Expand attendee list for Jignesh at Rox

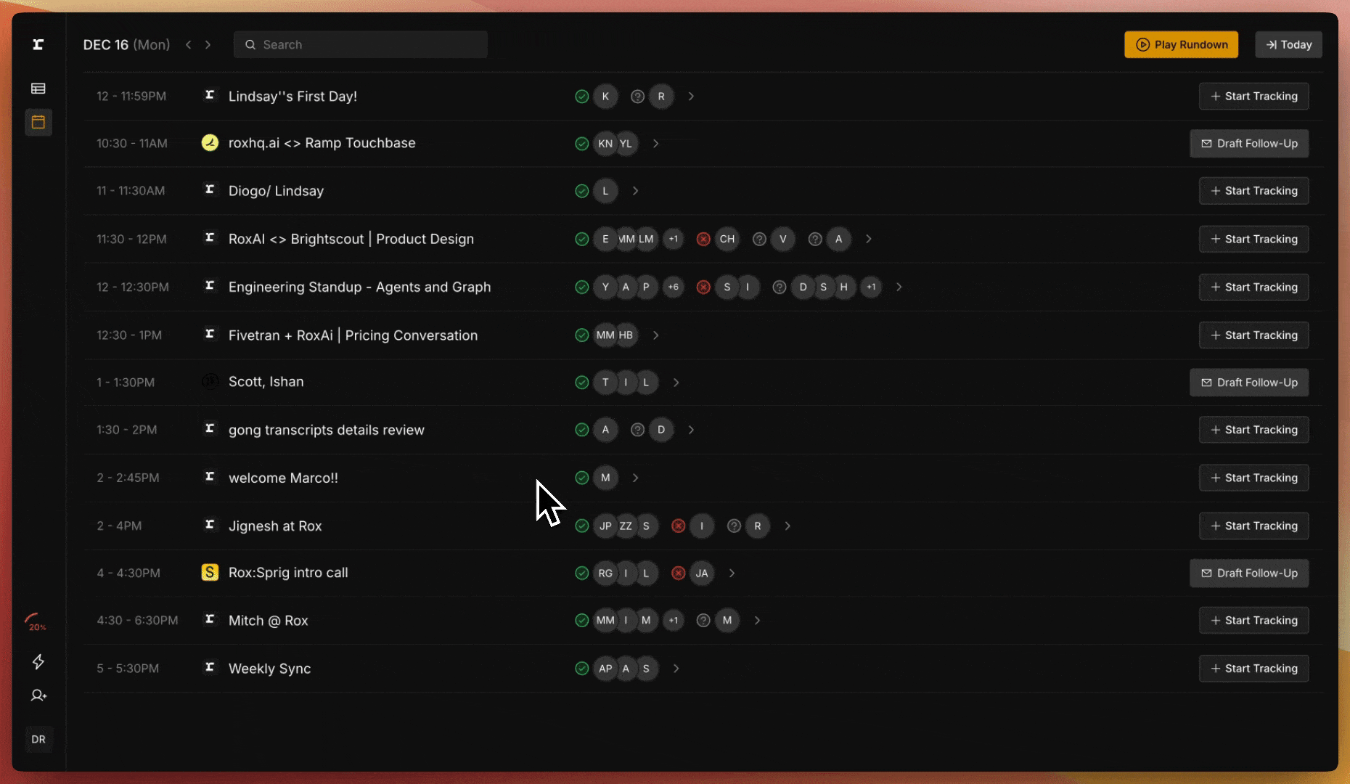click(x=787, y=526)
